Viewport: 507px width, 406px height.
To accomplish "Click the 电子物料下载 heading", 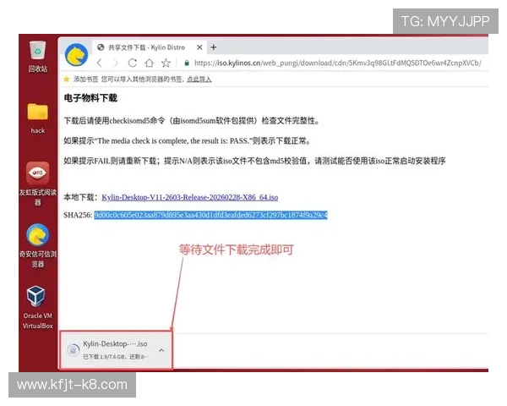I will [x=90, y=98].
